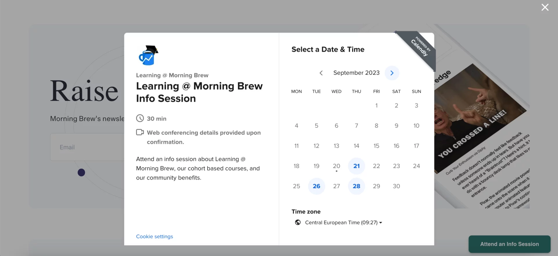The height and width of the screenshot is (256, 558).
Task: Go to next month with right chevron
Action: (392, 73)
